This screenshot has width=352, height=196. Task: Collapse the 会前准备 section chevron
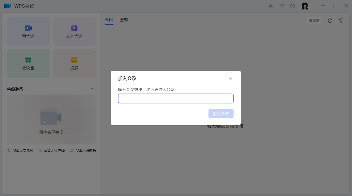[92, 89]
